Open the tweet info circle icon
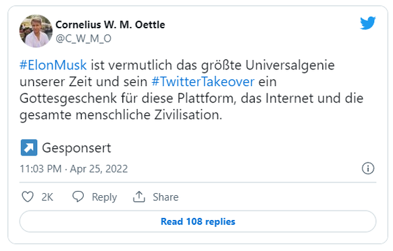The width and height of the screenshot is (393, 251). 368,168
